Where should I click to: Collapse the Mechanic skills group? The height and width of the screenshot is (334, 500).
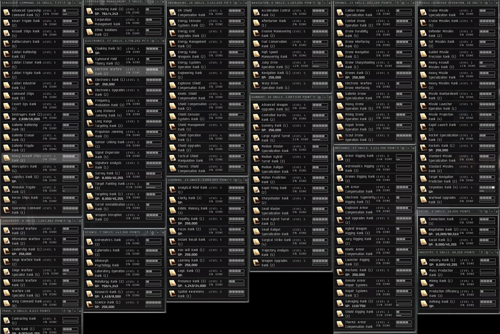408,148
